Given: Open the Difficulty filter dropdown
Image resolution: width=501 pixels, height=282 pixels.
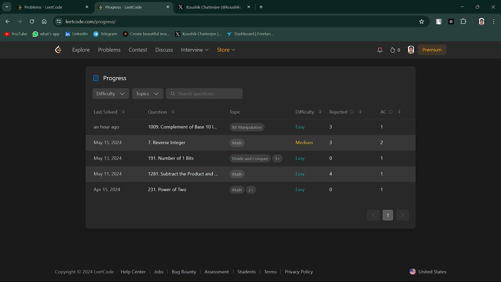Looking at the screenshot, I should [110, 94].
